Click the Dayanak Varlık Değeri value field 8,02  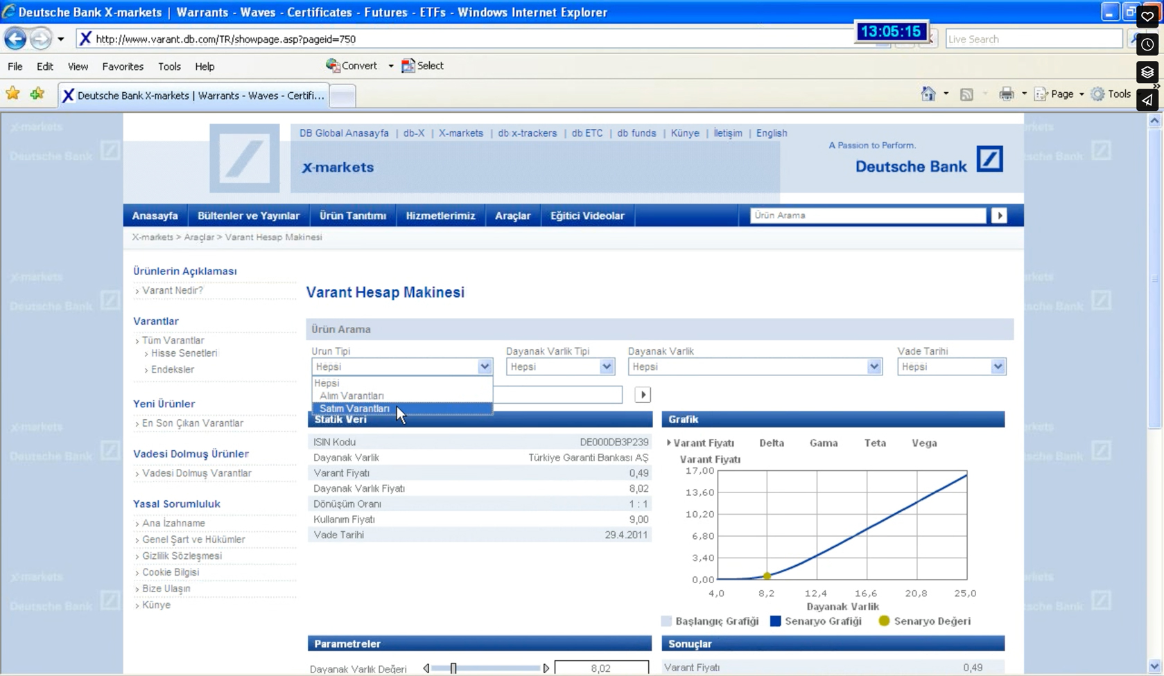(601, 668)
